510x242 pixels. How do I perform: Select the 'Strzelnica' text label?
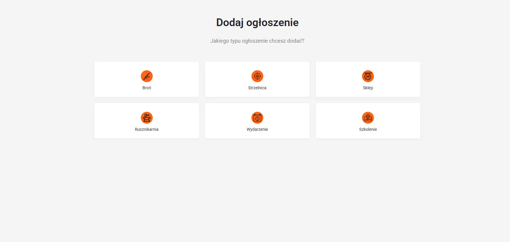tap(257, 88)
